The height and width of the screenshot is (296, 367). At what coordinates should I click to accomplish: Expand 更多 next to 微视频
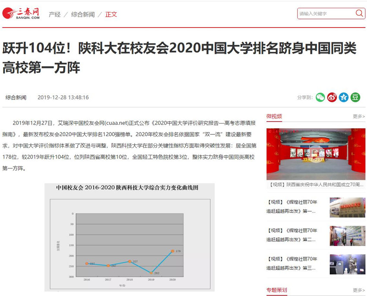point(358,116)
